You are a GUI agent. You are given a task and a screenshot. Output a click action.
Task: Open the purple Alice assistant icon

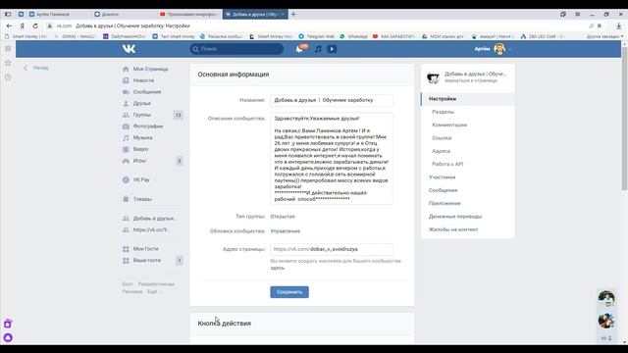8,337
